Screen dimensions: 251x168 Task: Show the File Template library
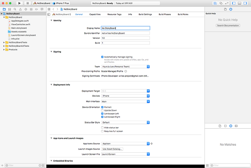220,126
